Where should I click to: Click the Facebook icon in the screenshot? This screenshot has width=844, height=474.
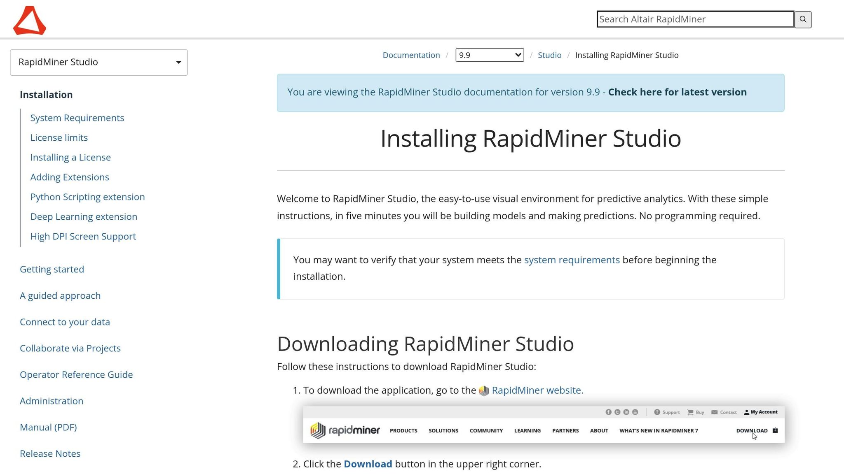(x=609, y=412)
